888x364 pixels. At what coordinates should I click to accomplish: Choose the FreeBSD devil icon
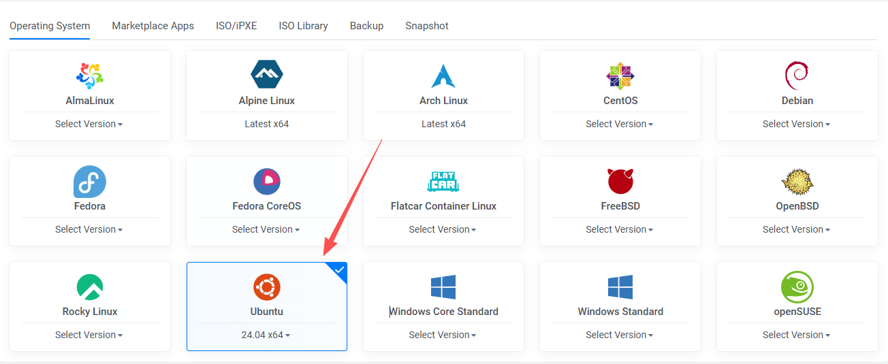pos(620,182)
